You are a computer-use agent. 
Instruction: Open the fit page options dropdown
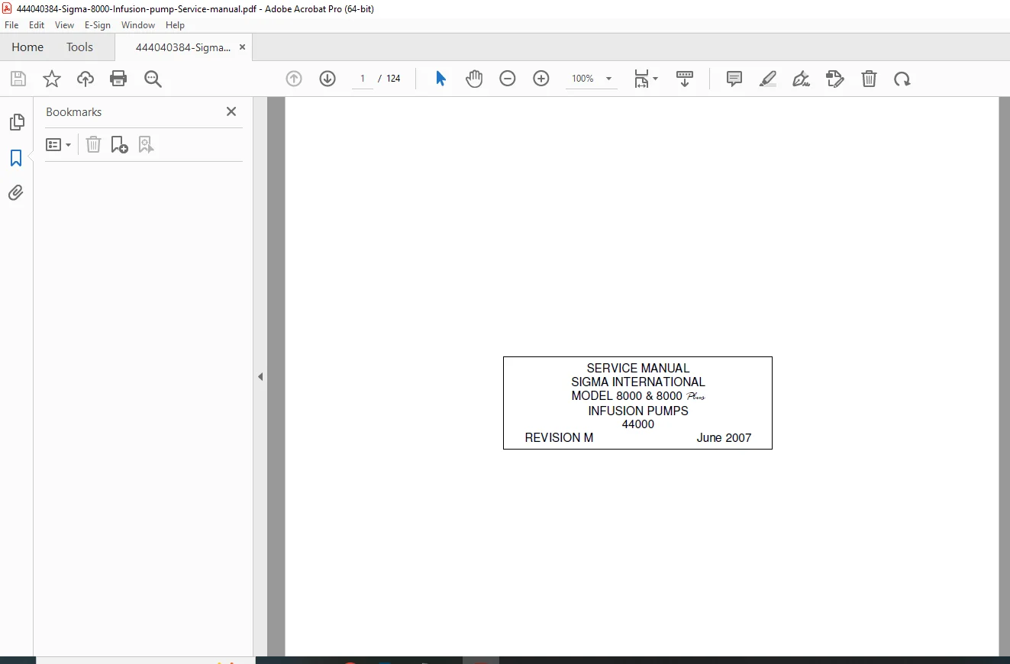point(646,79)
